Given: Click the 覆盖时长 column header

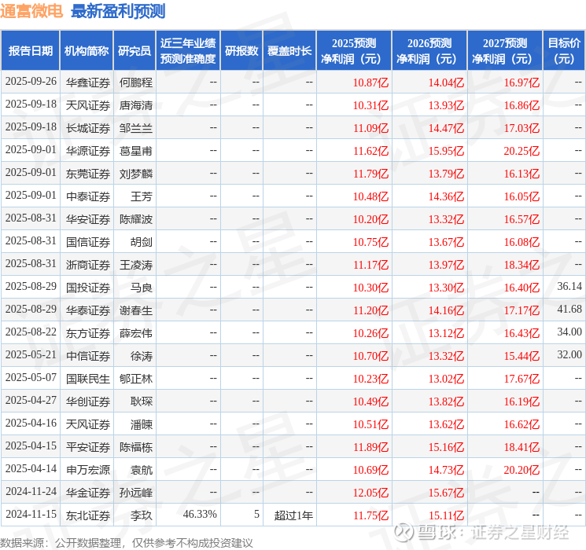Looking at the screenshot, I should coord(289,51).
